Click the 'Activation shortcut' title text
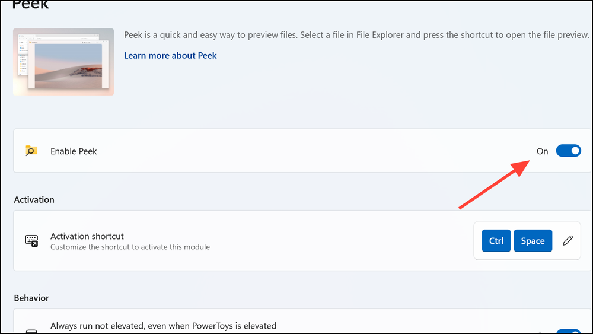 click(x=87, y=236)
